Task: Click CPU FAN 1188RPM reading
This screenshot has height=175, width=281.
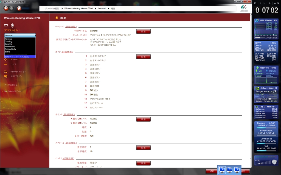Action: click(265, 50)
